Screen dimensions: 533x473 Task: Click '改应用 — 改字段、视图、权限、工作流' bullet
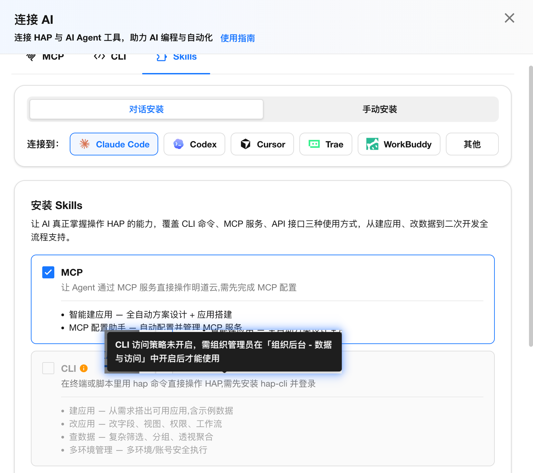(145, 424)
